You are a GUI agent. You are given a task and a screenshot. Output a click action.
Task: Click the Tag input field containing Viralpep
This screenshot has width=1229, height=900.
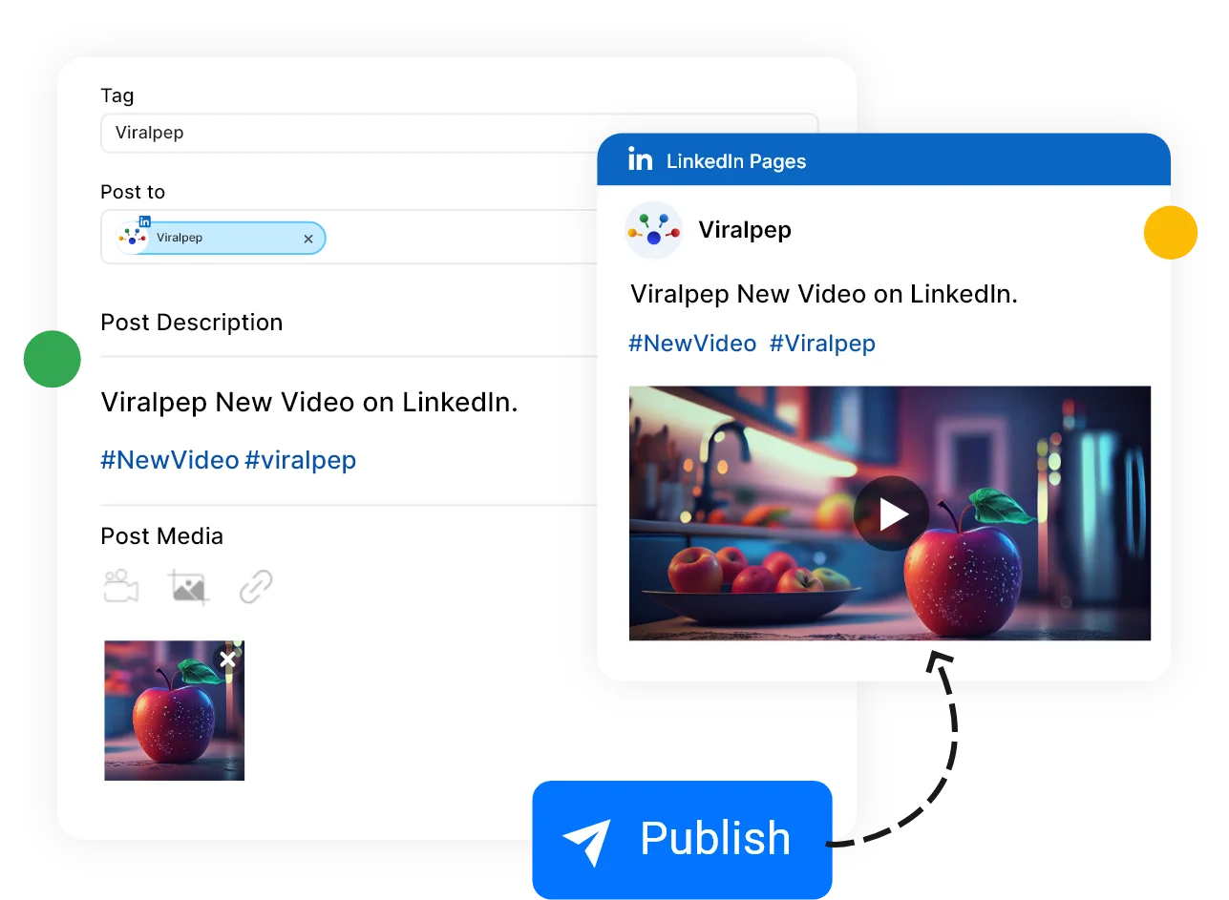459,133
